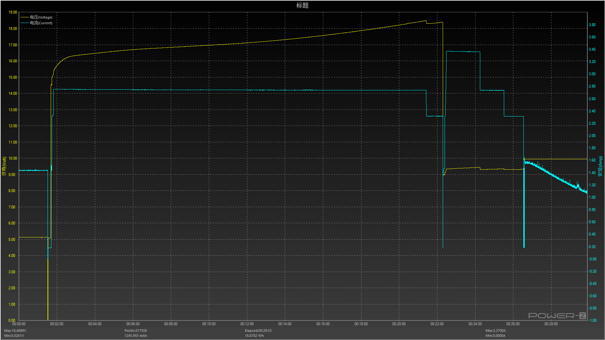Image resolution: width=605 pixels, height=340 pixels.
Task: Toggle the 电流(Current) legend entry
Action: pyautogui.click(x=41, y=23)
